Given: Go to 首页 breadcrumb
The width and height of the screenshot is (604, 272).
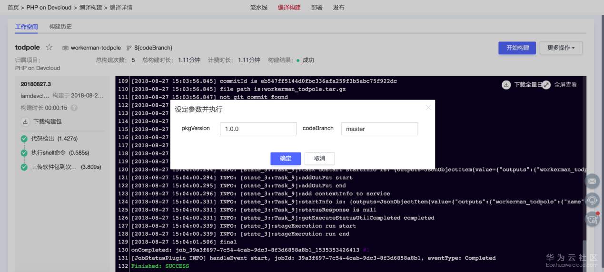Looking at the screenshot, I should pos(13,8).
